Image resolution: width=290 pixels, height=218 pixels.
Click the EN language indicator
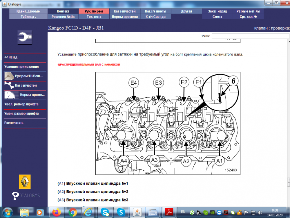[183, 212]
